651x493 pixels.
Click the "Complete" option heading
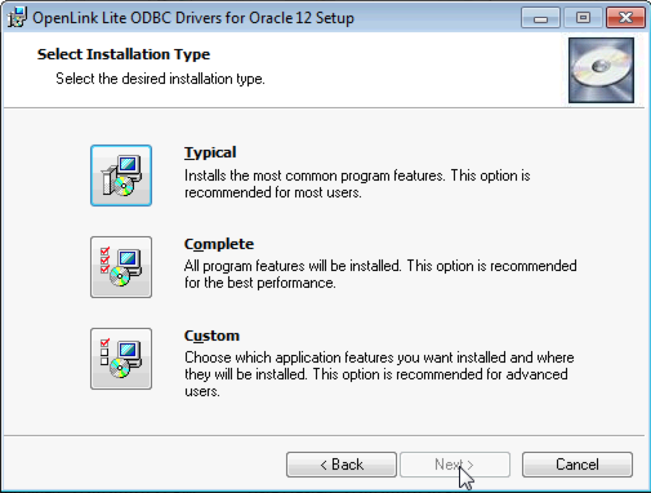[219, 244]
